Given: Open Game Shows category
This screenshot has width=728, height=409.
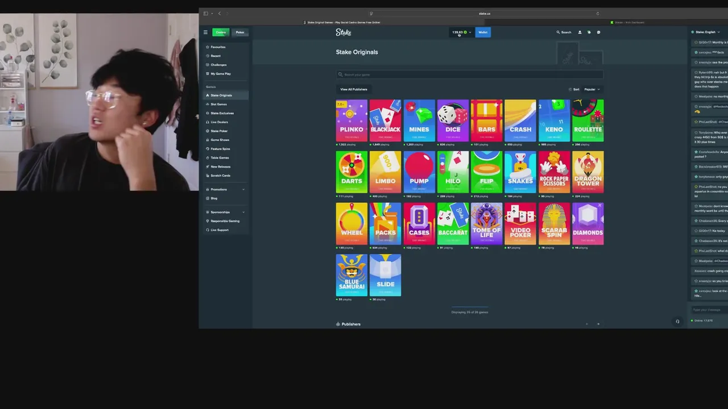Looking at the screenshot, I should [220, 140].
